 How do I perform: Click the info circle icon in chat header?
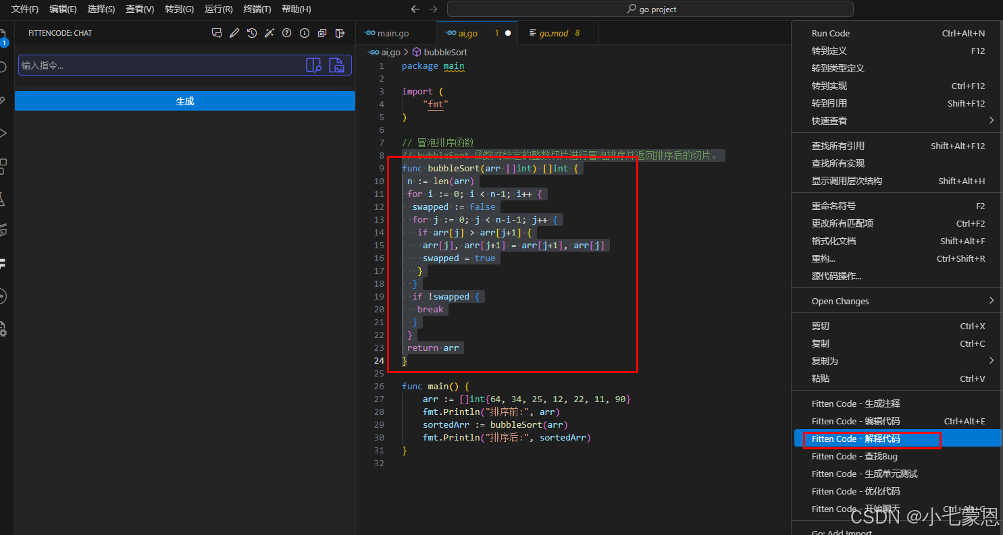coord(305,33)
